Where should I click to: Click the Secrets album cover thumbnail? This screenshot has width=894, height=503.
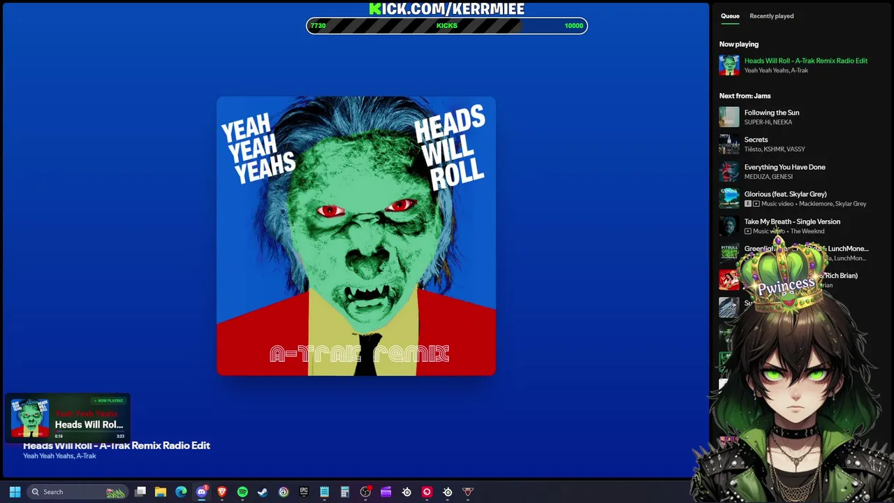click(x=729, y=144)
